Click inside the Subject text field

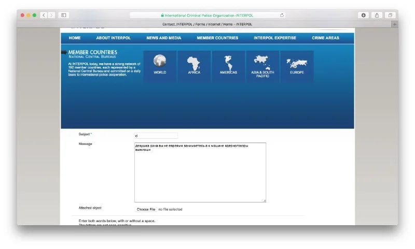click(x=156, y=136)
